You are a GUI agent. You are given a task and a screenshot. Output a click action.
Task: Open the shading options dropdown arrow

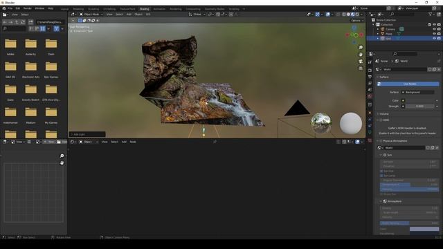(x=361, y=15)
